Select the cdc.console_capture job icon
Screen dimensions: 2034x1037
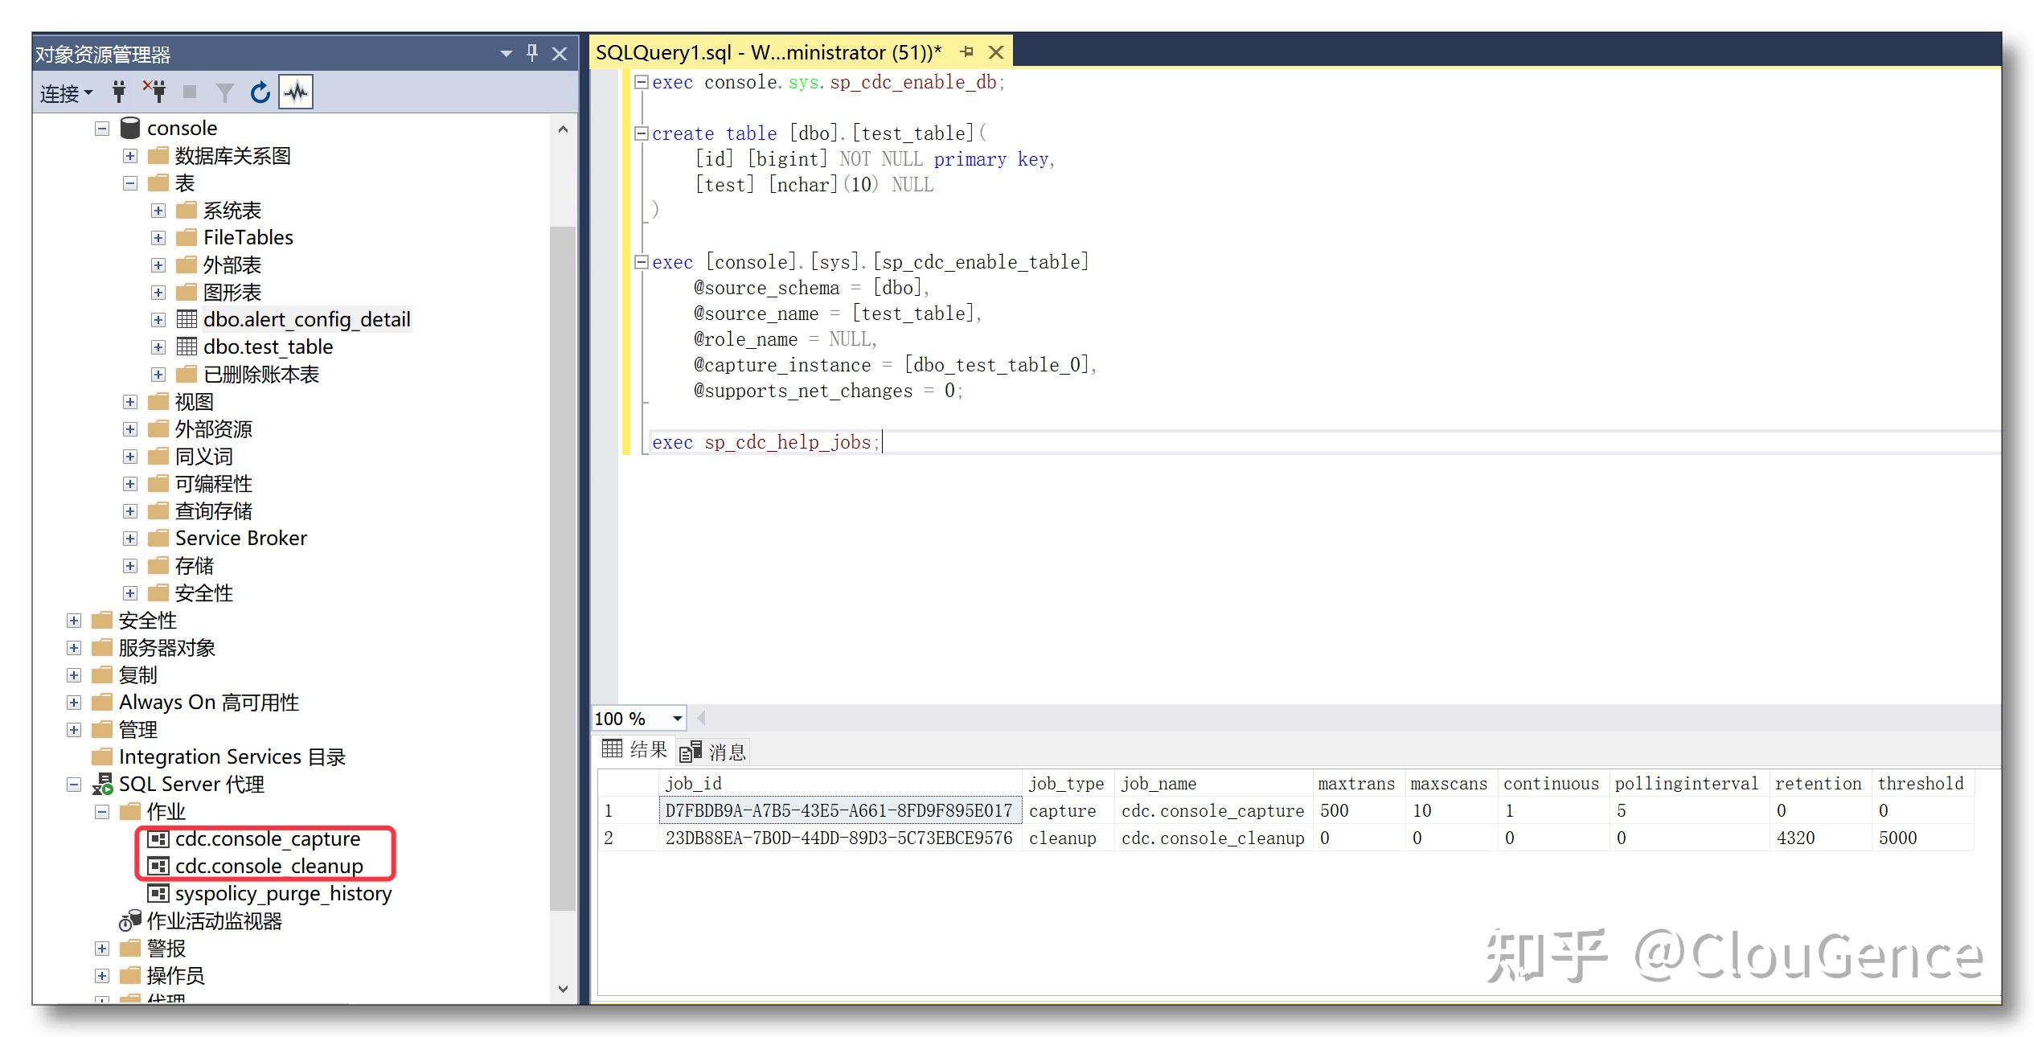[x=158, y=838]
